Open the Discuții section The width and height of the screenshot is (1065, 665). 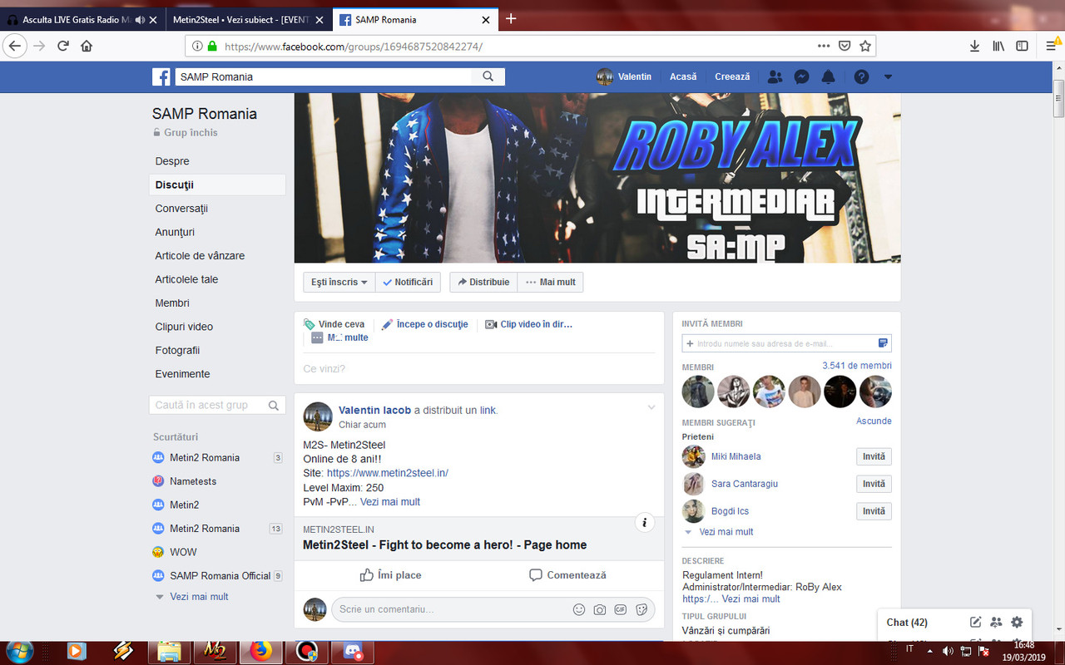(176, 184)
